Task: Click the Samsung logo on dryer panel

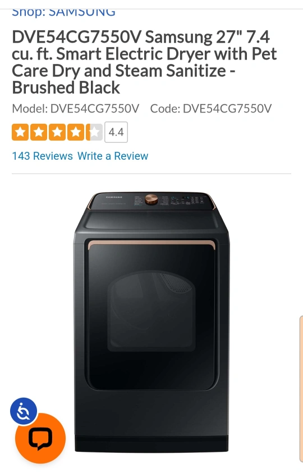Action: click(114, 197)
